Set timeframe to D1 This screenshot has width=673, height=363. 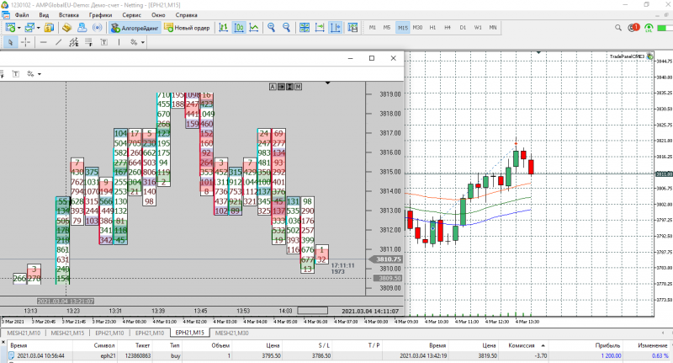coord(463,28)
